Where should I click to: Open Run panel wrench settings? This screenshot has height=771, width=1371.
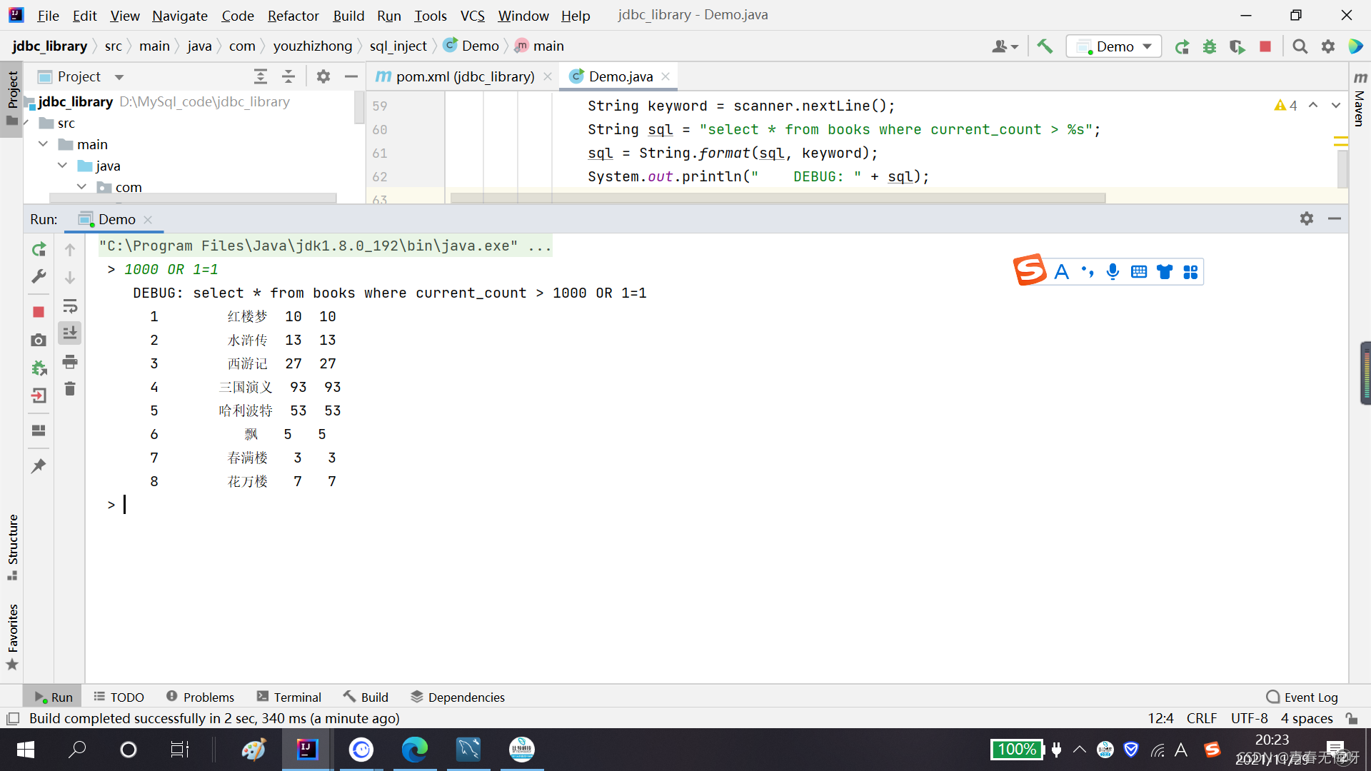39,277
